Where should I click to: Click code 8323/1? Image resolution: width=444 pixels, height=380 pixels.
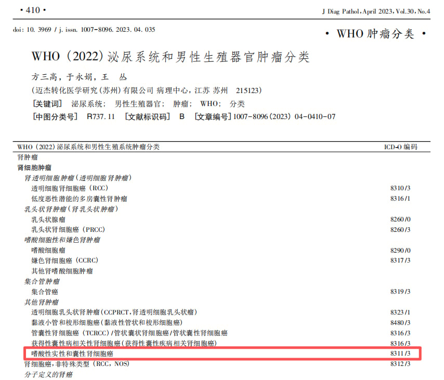tap(400, 312)
